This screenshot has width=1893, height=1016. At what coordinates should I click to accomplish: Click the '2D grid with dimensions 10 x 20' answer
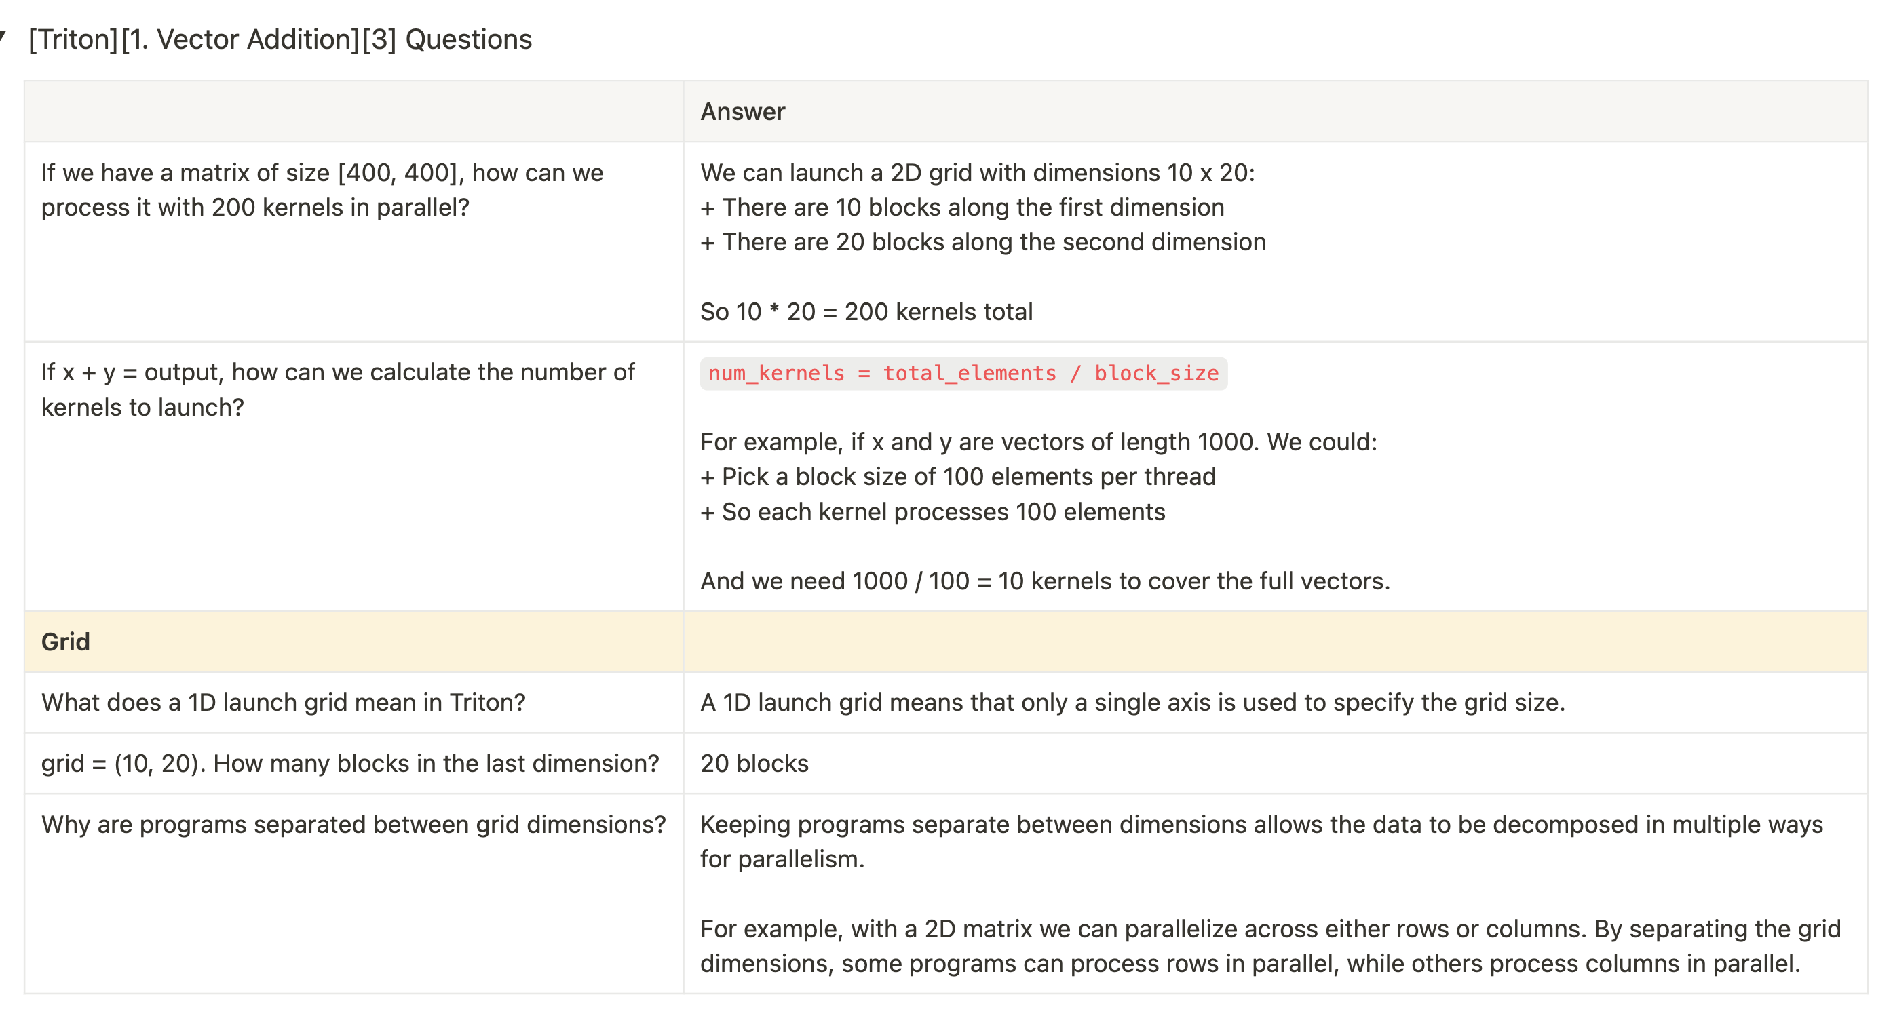coord(977,173)
